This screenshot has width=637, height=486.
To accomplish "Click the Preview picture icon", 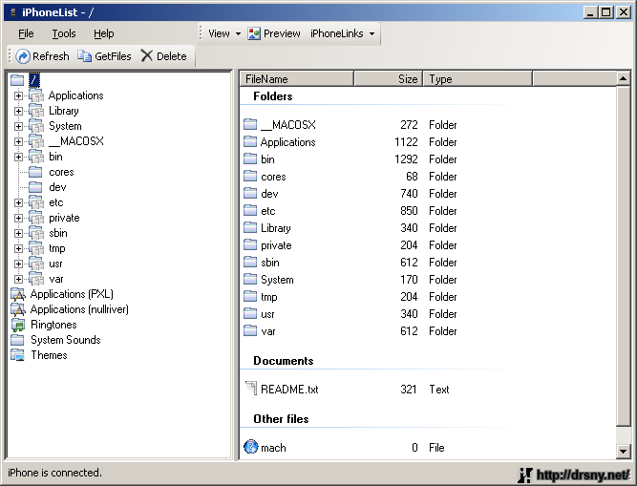I will coord(254,33).
